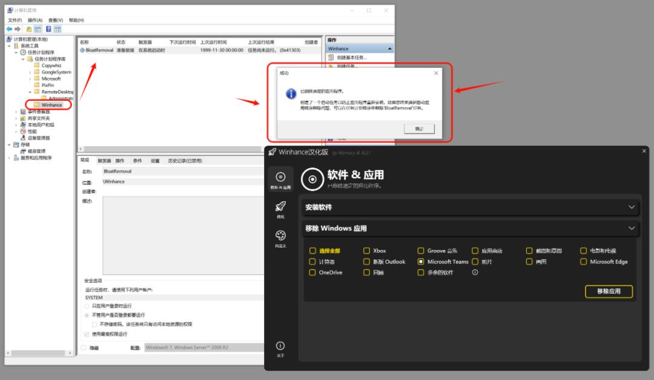This screenshot has height=380, width=654.
Task: Collapse the Remove Windows Apps section chevron
Action: pyautogui.click(x=632, y=228)
